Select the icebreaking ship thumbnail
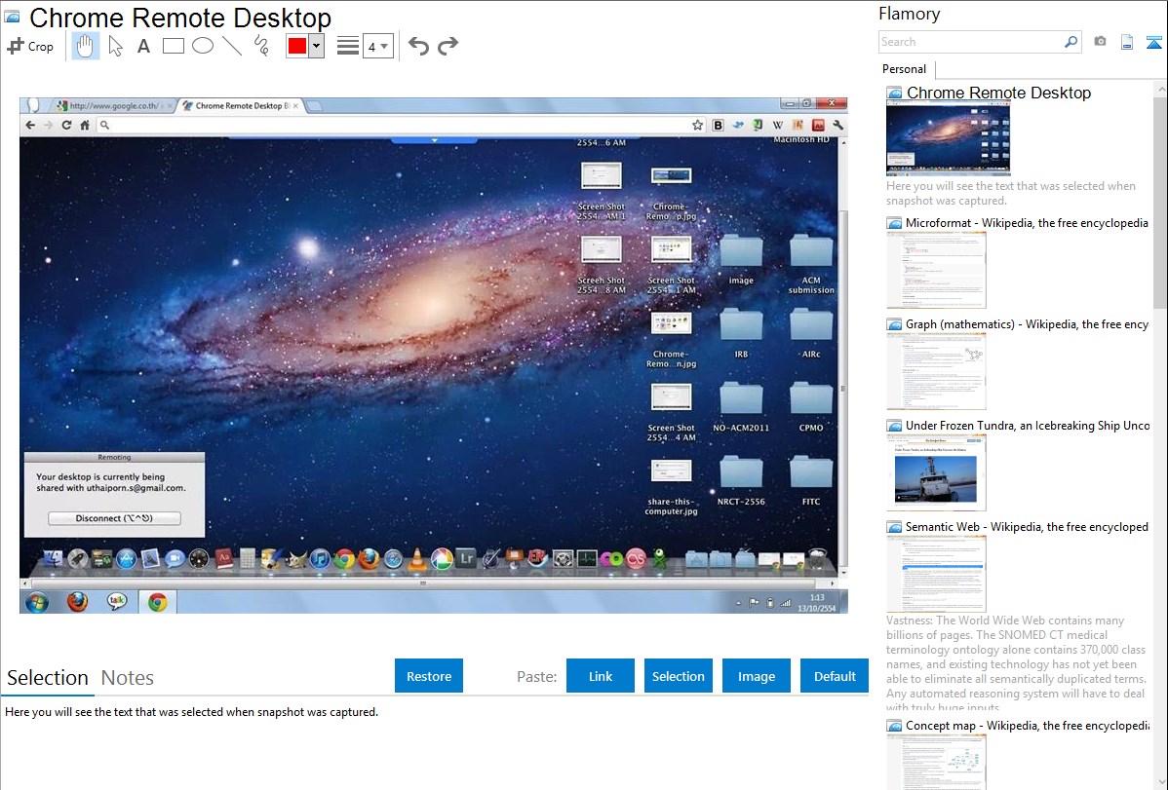Image resolution: width=1168 pixels, height=790 pixels. point(936,472)
